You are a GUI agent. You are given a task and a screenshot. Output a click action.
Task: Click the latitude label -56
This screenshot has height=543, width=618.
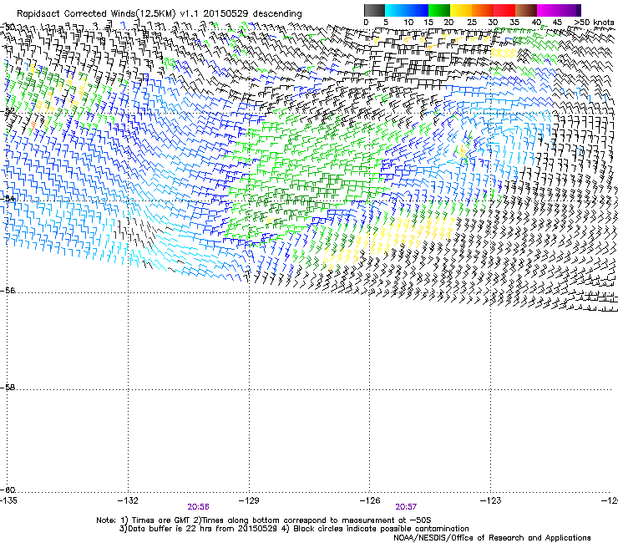pos(8,291)
